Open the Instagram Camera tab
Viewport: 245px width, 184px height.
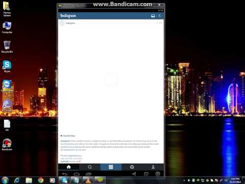click(111, 167)
